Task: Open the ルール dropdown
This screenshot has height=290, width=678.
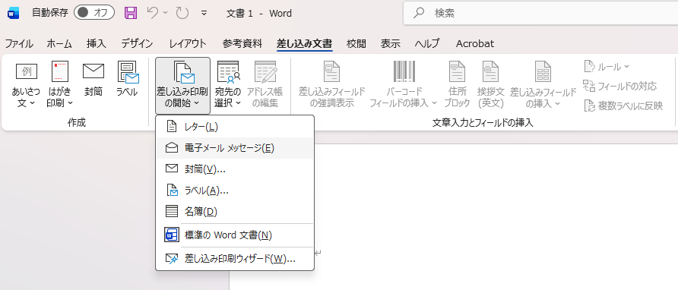Action: click(x=607, y=67)
